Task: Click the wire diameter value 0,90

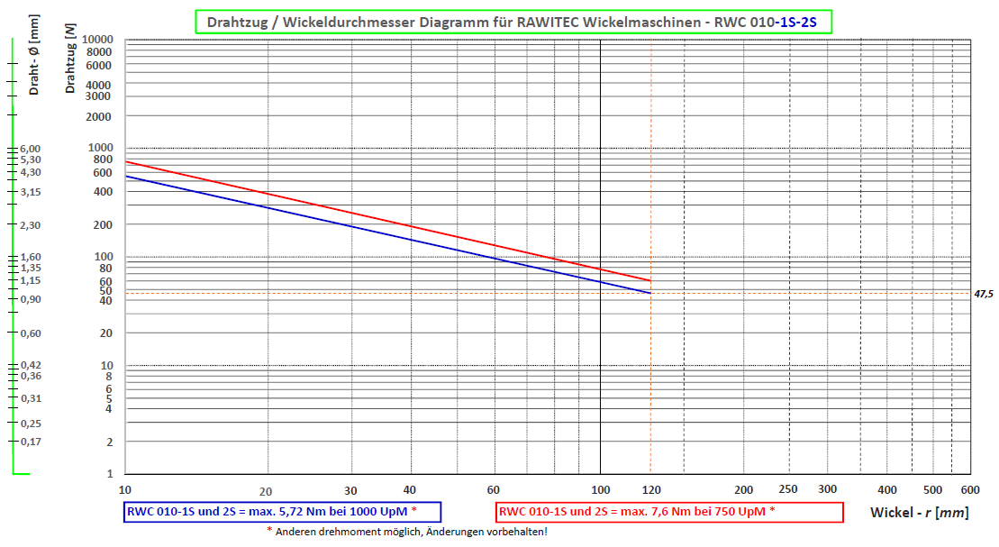Action: (x=30, y=299)
